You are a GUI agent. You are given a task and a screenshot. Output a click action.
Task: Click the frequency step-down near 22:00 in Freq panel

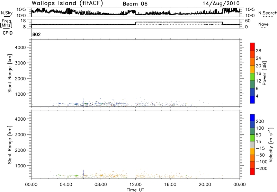222,23
